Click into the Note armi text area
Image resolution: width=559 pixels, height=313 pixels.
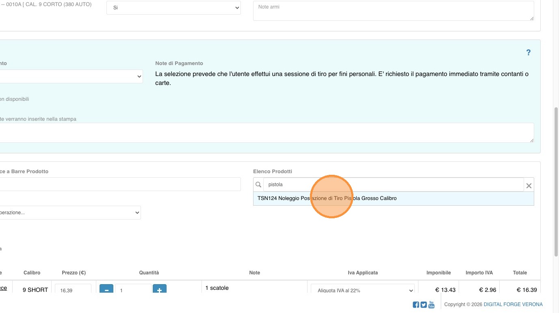point(393,11)
